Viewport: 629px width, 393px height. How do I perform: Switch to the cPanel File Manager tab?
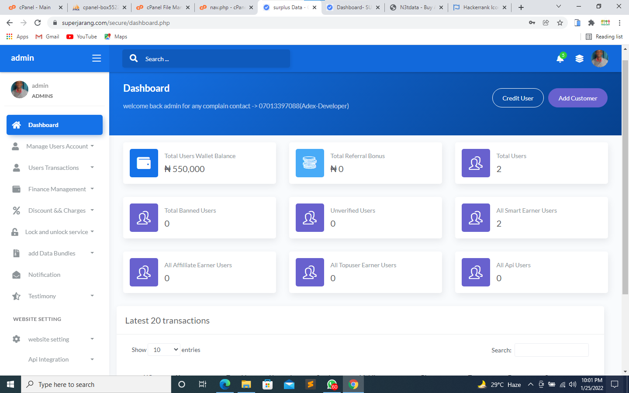pyautogui.click(x=159, y=7)
